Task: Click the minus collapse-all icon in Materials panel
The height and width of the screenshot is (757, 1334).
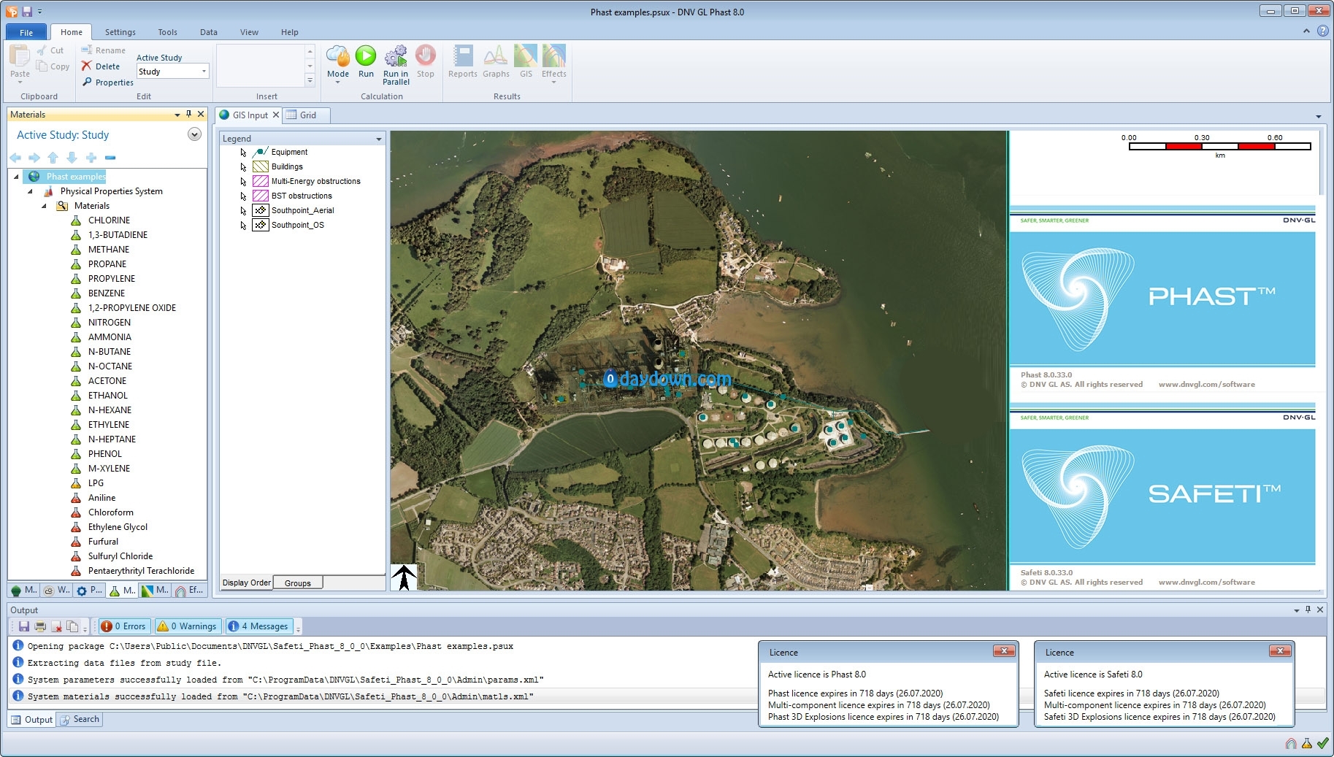Action: click(110, 158)
